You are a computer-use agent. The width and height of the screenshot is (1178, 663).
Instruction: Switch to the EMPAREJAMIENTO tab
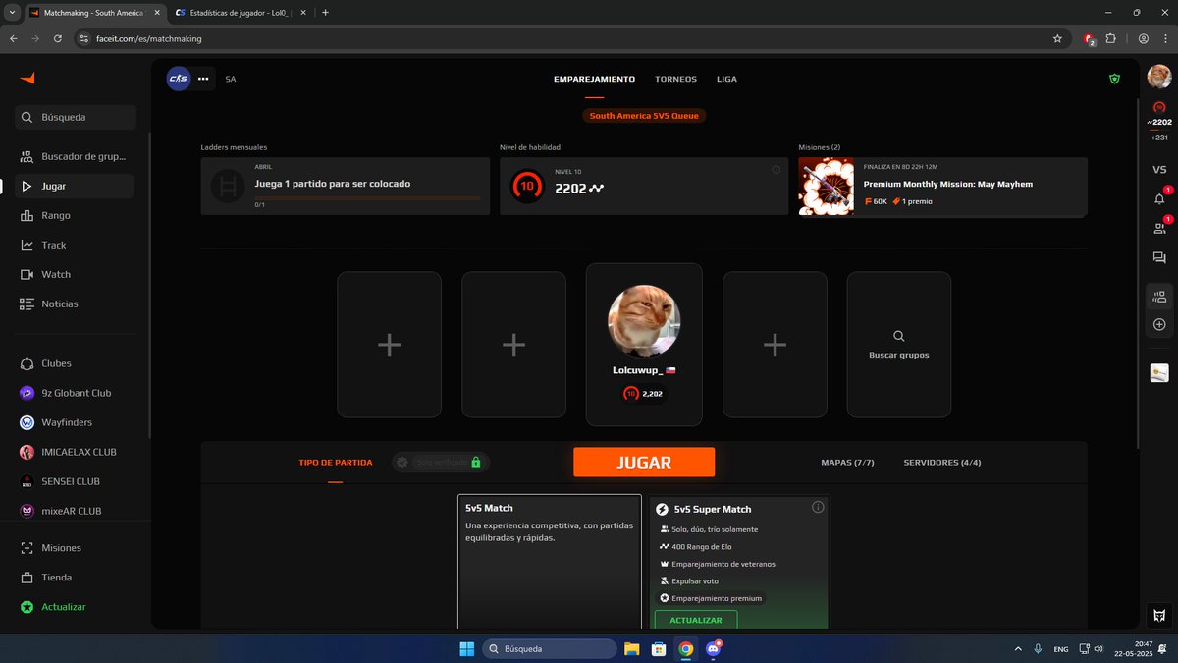coord(594,79)
